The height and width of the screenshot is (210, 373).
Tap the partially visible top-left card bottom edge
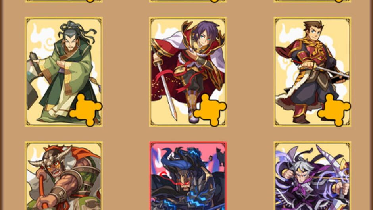[x=63, y=1]
